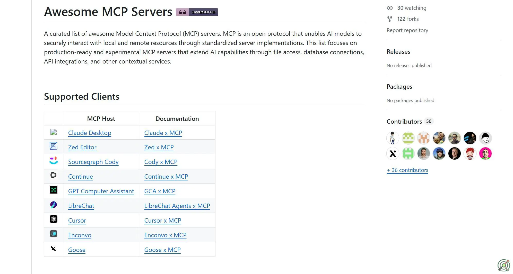Open the floating circular assistant icon in corner
Image resolution: width=513 pixels, height=274 pixels.
[504, 265]
